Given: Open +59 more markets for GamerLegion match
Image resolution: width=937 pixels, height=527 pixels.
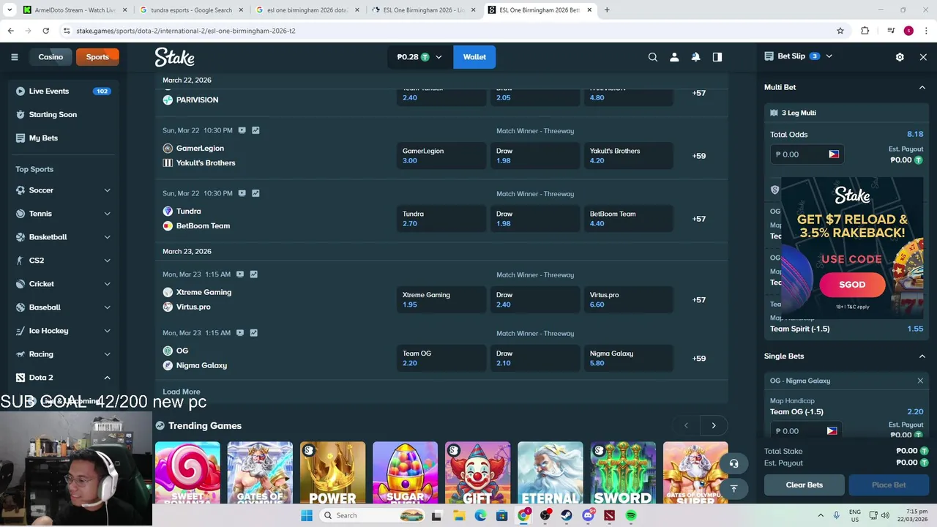Looking at the screenshot, I should point(699,156).
